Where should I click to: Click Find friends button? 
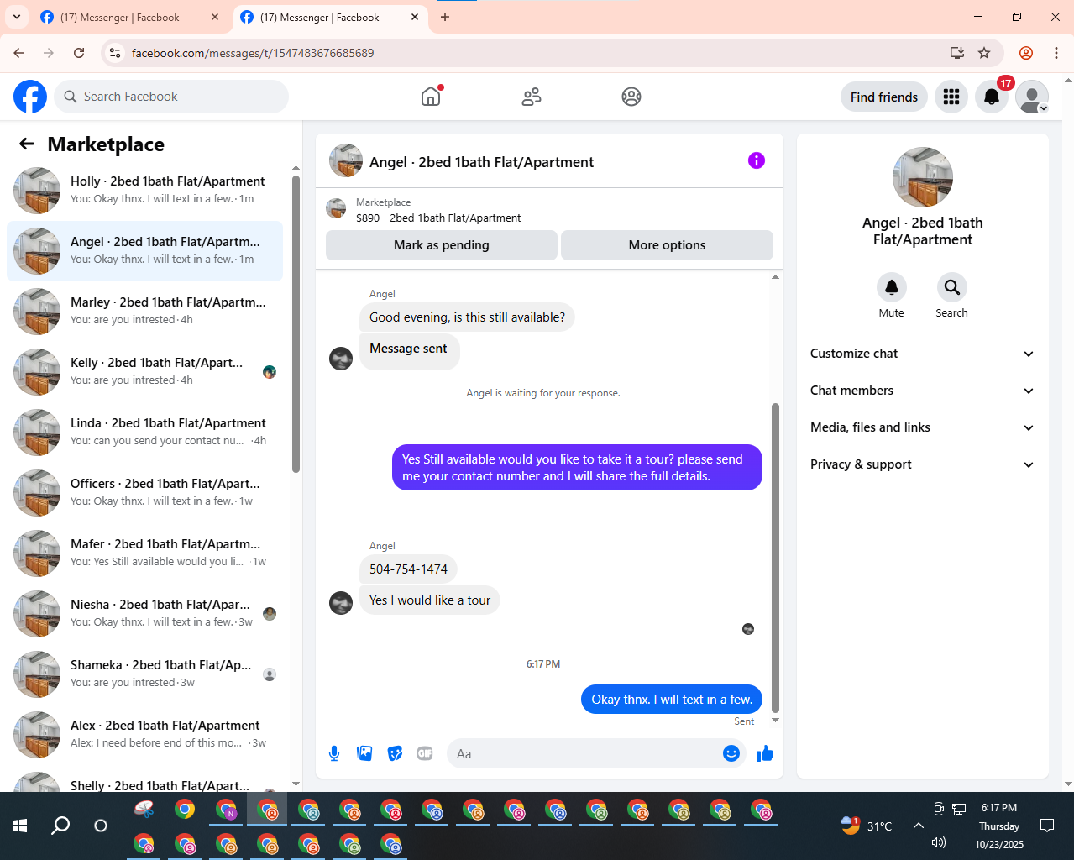(884, 97)
